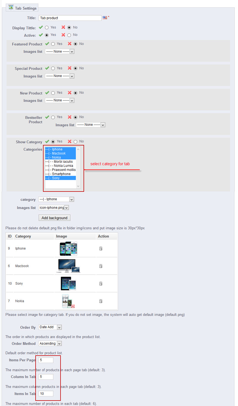Click the Title input field

point(70,18)
